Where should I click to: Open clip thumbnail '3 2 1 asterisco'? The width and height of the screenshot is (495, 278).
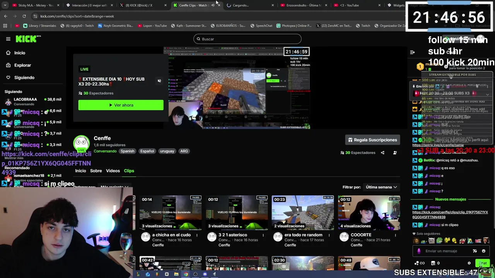237,213
